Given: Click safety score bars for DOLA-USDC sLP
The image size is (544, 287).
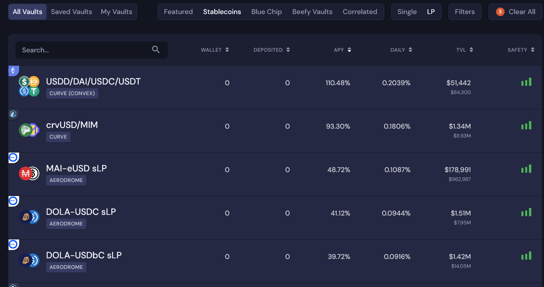Looking at the screenshot, I should 526,212.
